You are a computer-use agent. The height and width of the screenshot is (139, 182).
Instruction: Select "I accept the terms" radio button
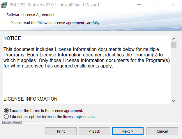[x=6, y=111]
